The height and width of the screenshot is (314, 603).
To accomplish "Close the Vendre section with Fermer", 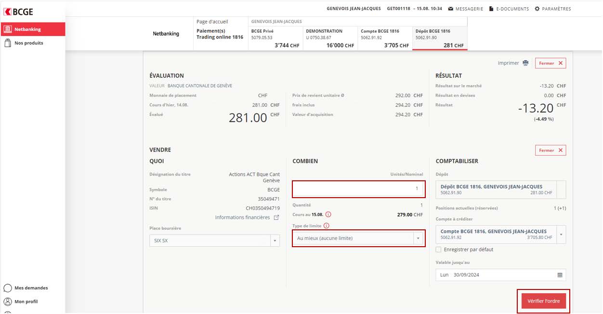I will tap(551, 150).
